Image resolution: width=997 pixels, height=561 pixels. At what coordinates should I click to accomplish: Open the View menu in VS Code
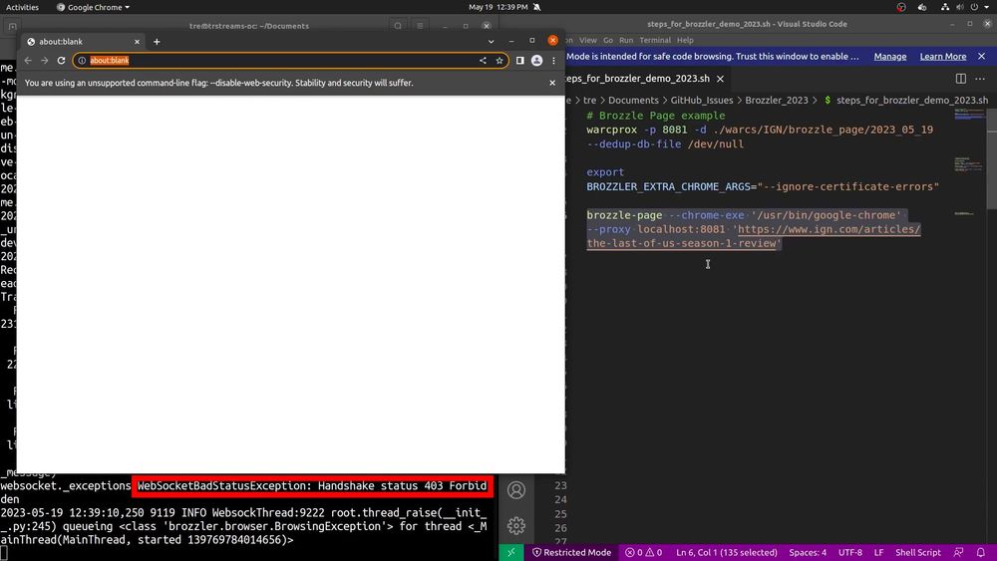(587, 40)
